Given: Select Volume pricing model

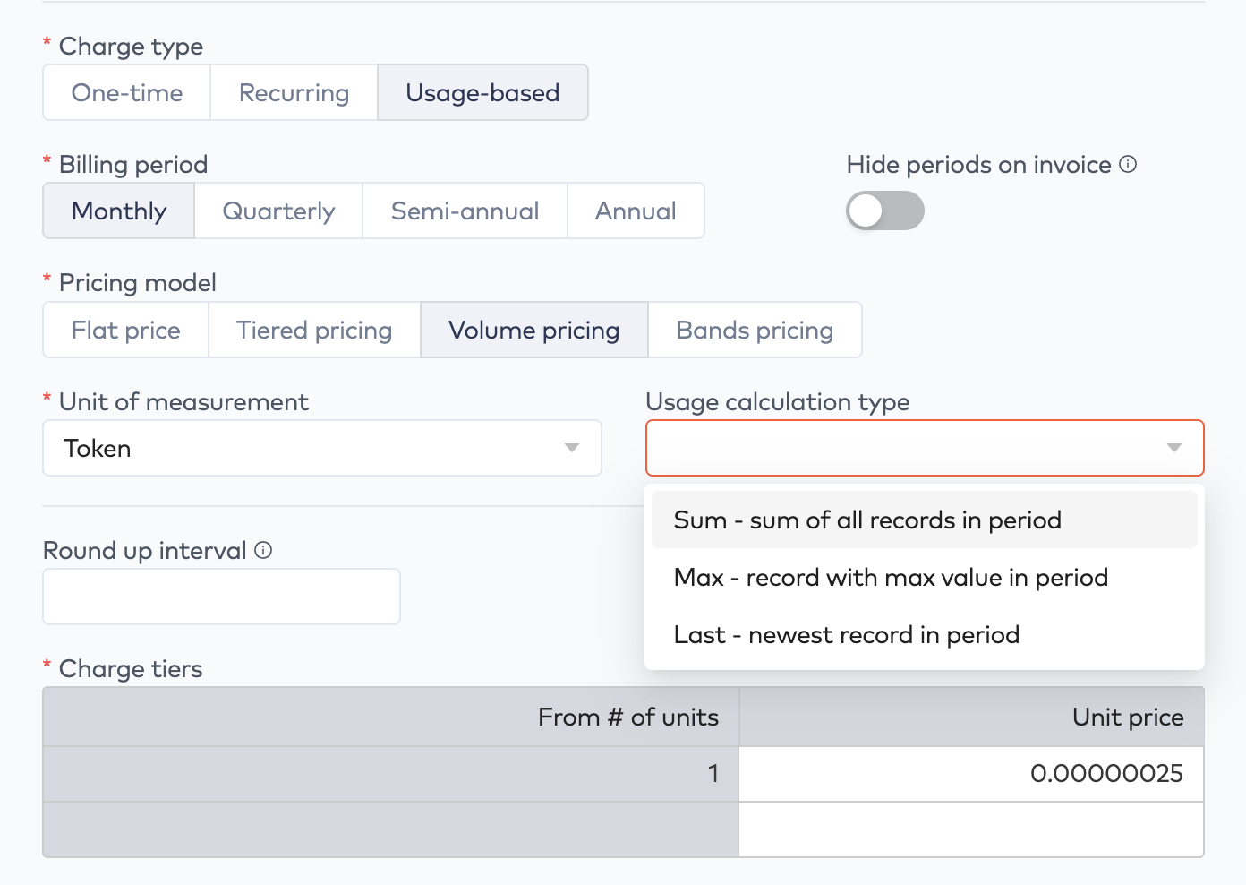Looking at the screenshot, I should 534,330.
